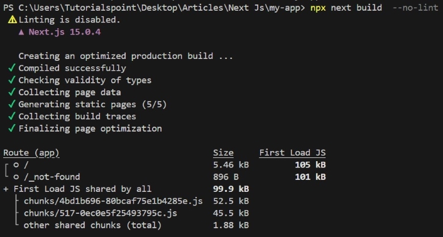Click the 'next build' command text

tap(356, 8)
